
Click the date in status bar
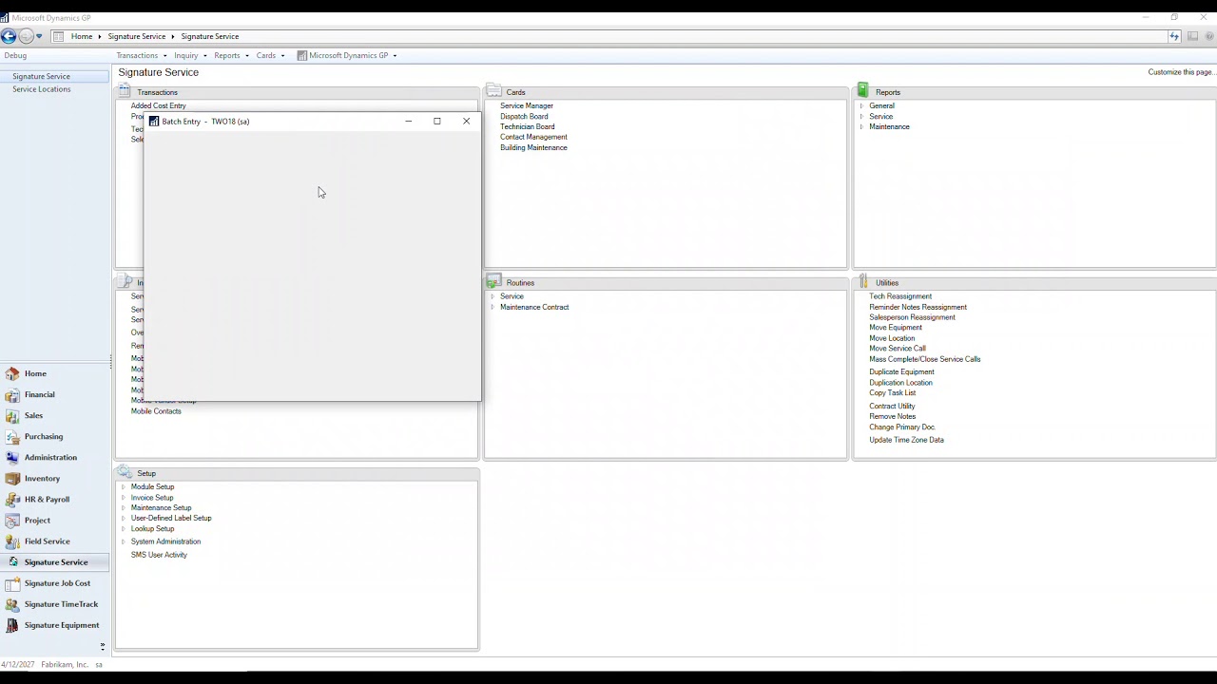point(18,665)
